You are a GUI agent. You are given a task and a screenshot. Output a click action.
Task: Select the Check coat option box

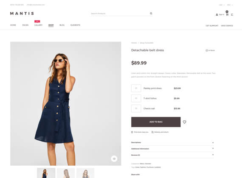[x=136, y=108]
